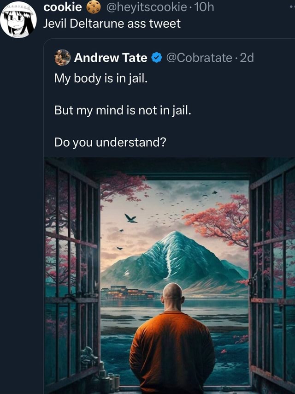Open the more options dots icon
Image resolution: width=295 pixels, height=394 pixels.
coord(292,7)
